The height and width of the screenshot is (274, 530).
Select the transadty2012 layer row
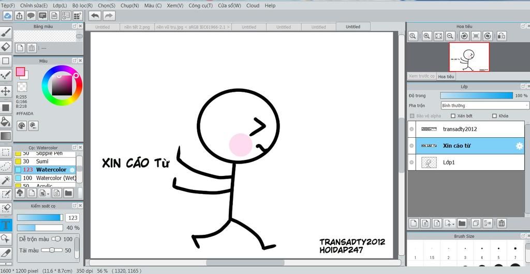(466, 129)
